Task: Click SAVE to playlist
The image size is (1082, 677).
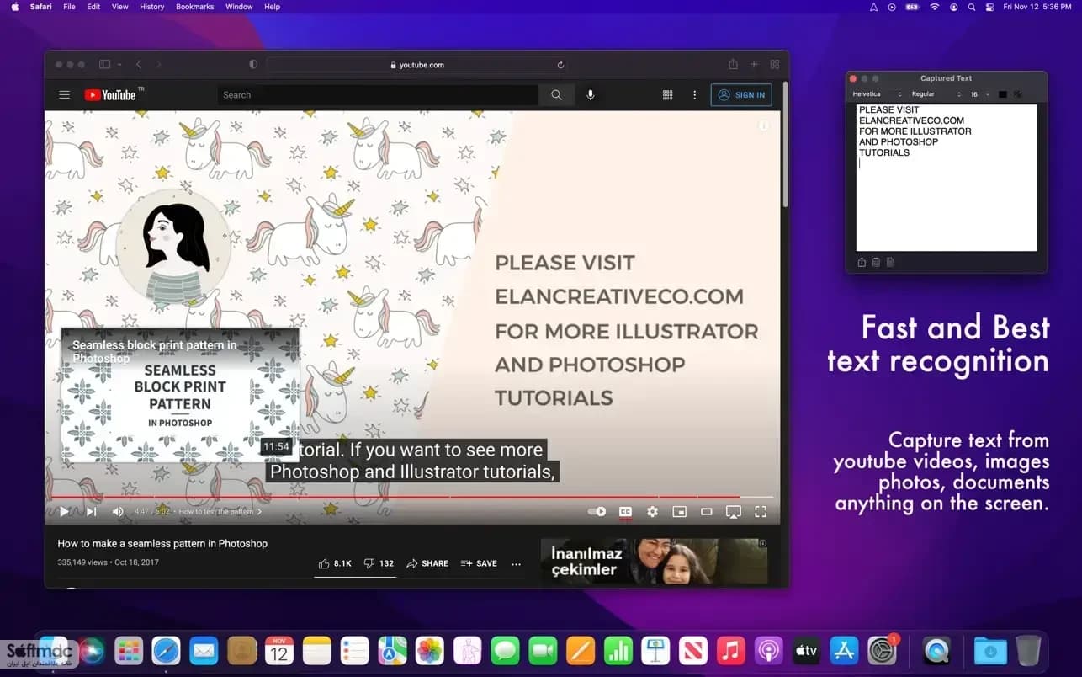Action: [479, 563]
